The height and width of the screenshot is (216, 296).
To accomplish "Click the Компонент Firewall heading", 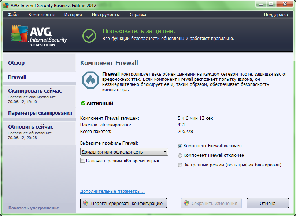I will (109, 63).
